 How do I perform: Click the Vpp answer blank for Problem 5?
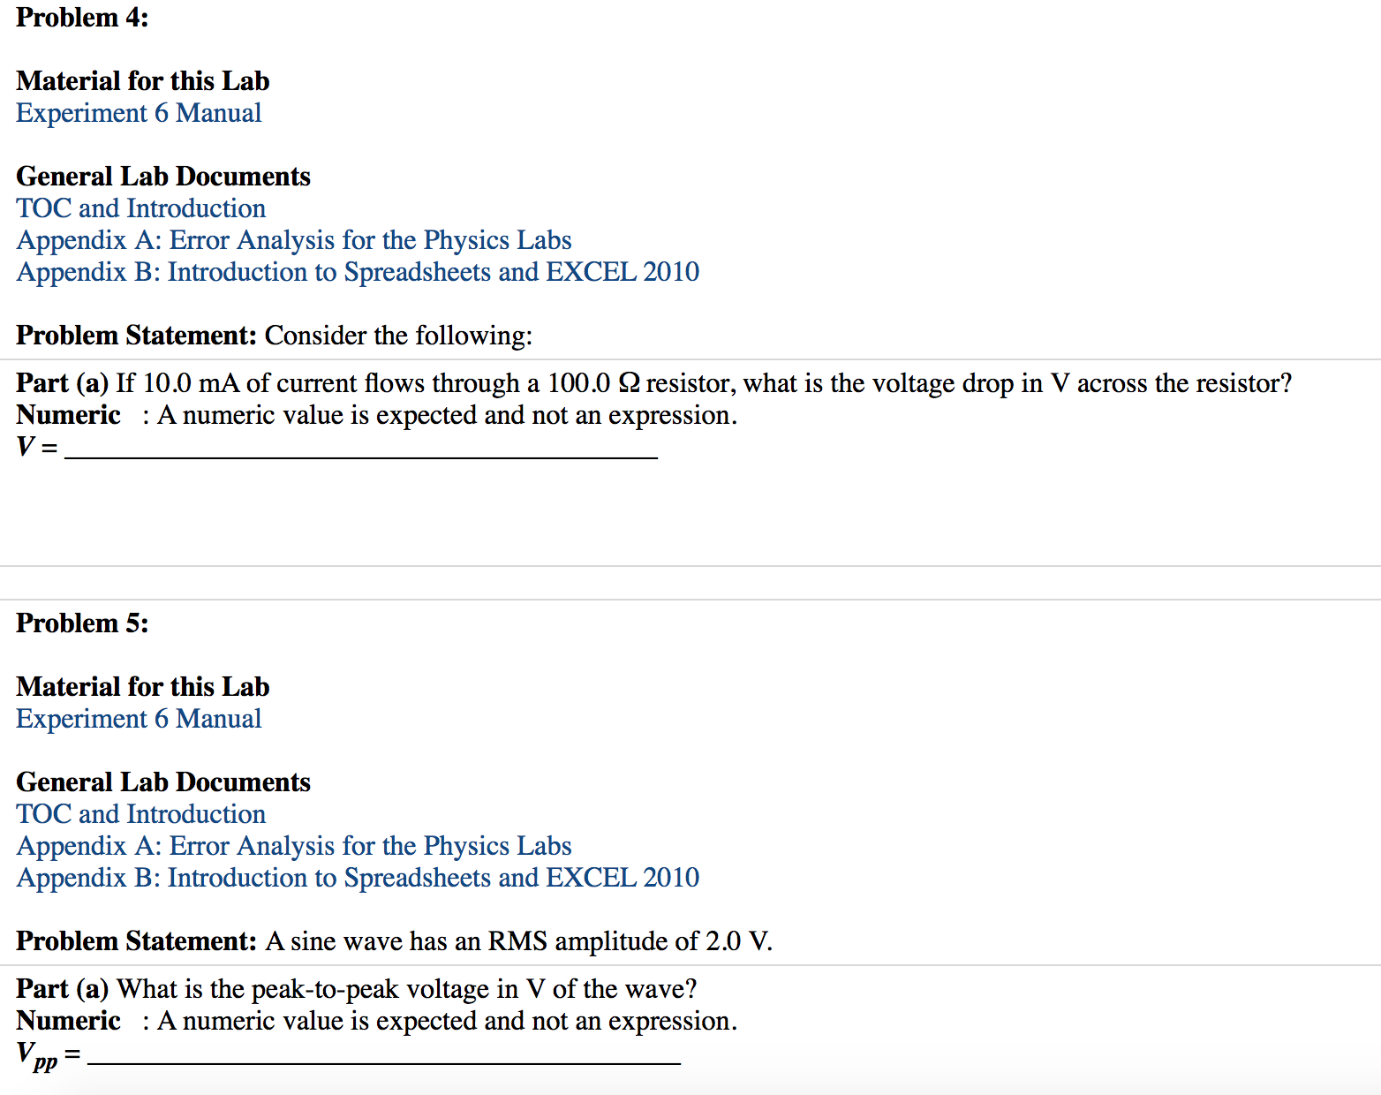(x=384, y=1053)
